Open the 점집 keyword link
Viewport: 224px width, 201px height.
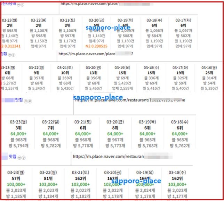(x=4, y=54)
